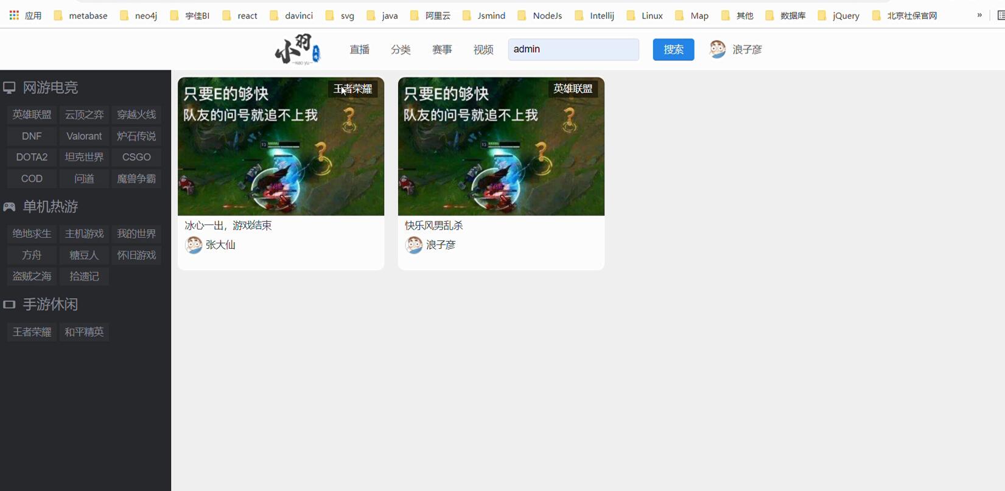
Task: Select the COD category
Action: coord(32,178)
